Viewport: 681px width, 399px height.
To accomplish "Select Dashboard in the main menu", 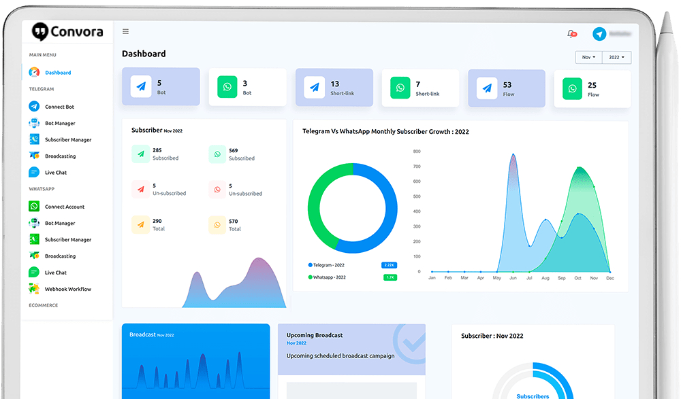I will pos(58,73).
